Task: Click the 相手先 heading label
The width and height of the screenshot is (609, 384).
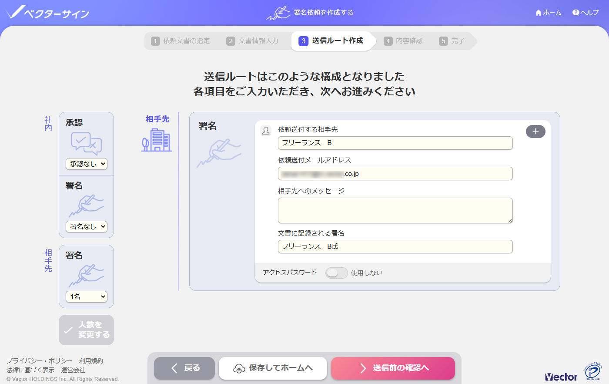Action: [x=157, y=119]
